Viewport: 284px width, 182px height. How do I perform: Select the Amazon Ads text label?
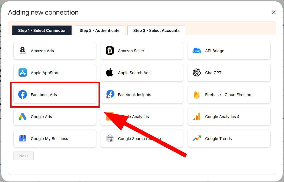point(42,51)
